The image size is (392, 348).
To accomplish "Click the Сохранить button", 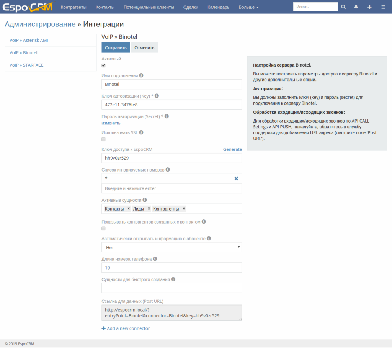I will 116,47.
